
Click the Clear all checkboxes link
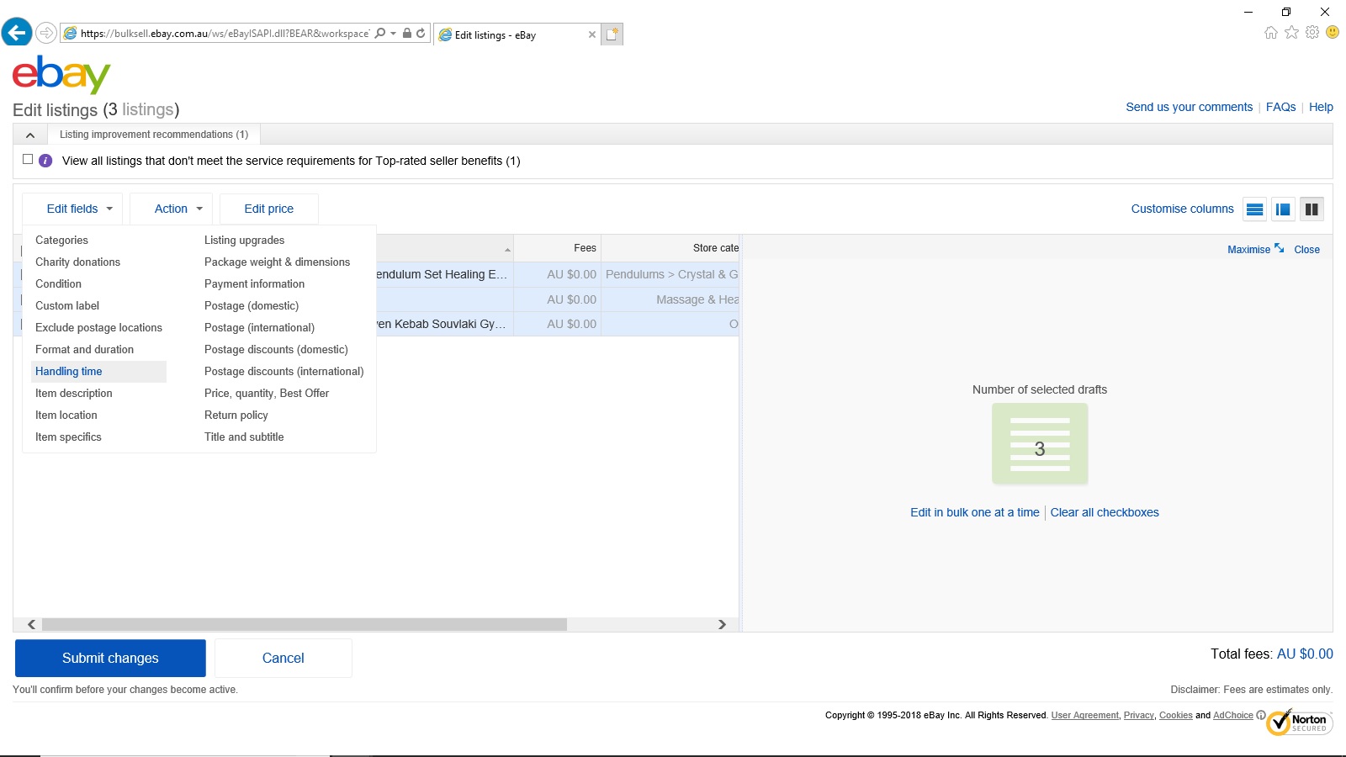pos(1105,512)
